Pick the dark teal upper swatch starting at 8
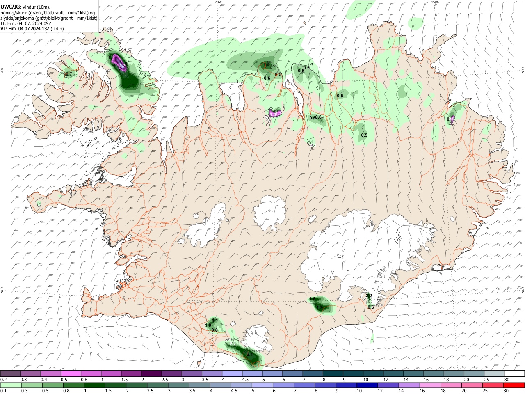525x394 pixels. click(333, 373)
